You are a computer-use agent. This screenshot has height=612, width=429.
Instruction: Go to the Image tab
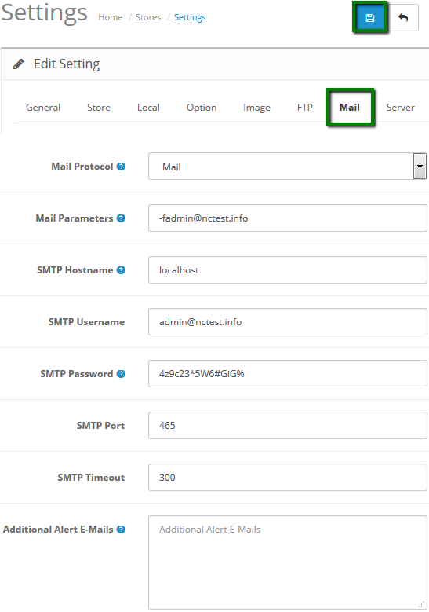pyautogui.click(x=256, y=108)
